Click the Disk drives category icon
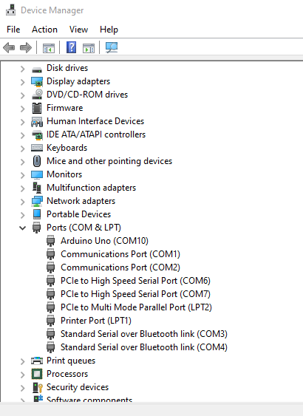Image resolution: width=303 pixels, height=416 pixels. pyautogui.click(x=37, y=69)
